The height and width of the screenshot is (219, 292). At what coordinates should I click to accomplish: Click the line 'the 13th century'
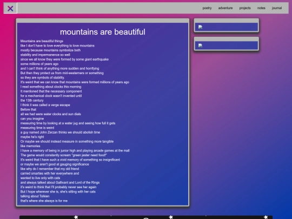pyautogui.click(x=32, y=101)
